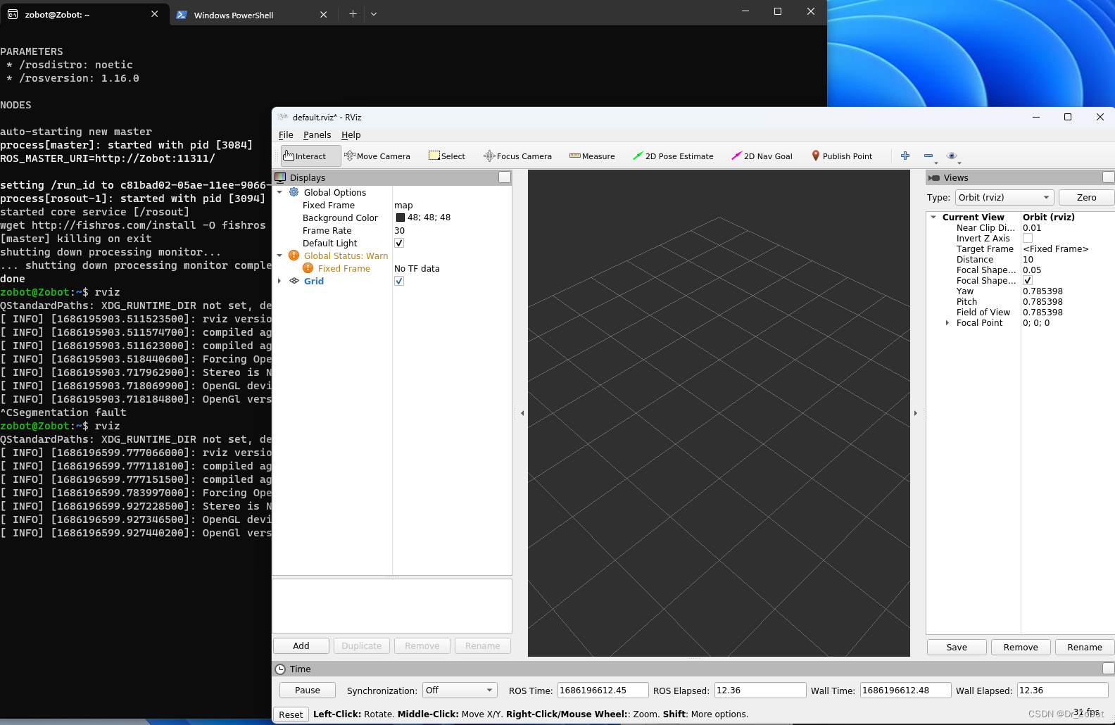
Task: Expand the Focal Point property
Action: click(947, 323)
